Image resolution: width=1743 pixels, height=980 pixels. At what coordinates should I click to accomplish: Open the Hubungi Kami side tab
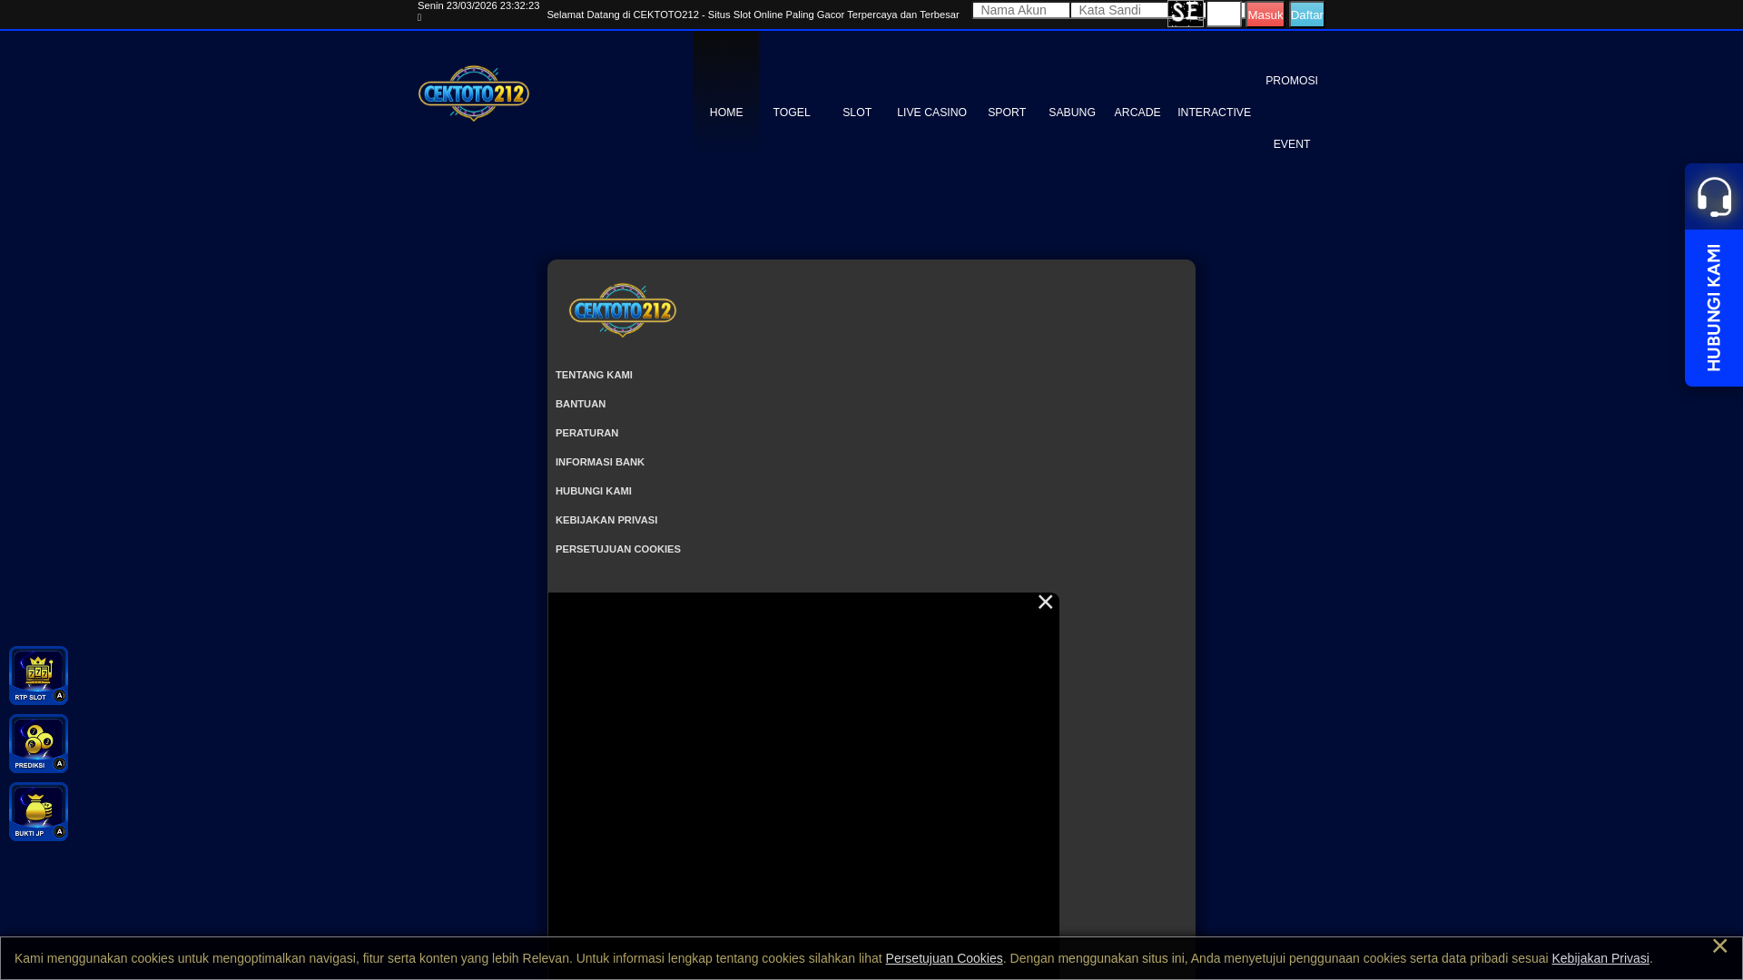pos(1714,308)
